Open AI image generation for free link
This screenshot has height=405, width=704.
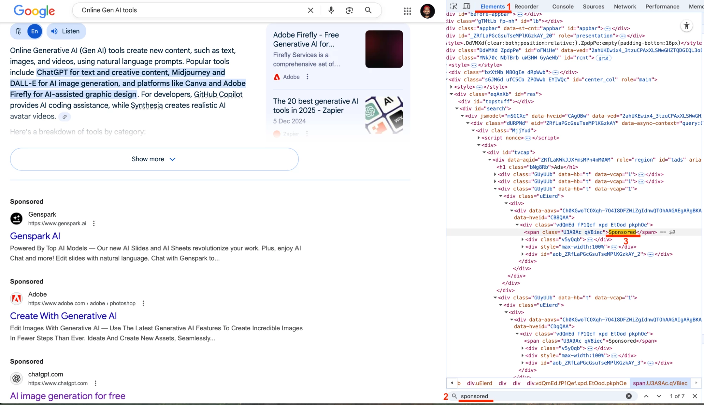coord(68,396)
